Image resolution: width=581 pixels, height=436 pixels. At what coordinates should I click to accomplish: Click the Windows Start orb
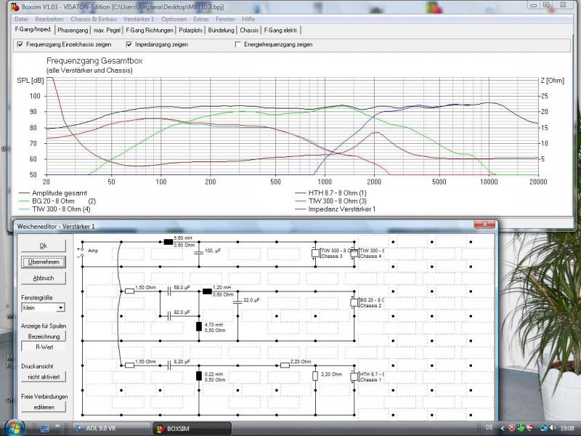10,428
